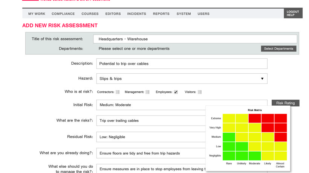Select yellow Medium / Likely matrix cell

point(268,137)
